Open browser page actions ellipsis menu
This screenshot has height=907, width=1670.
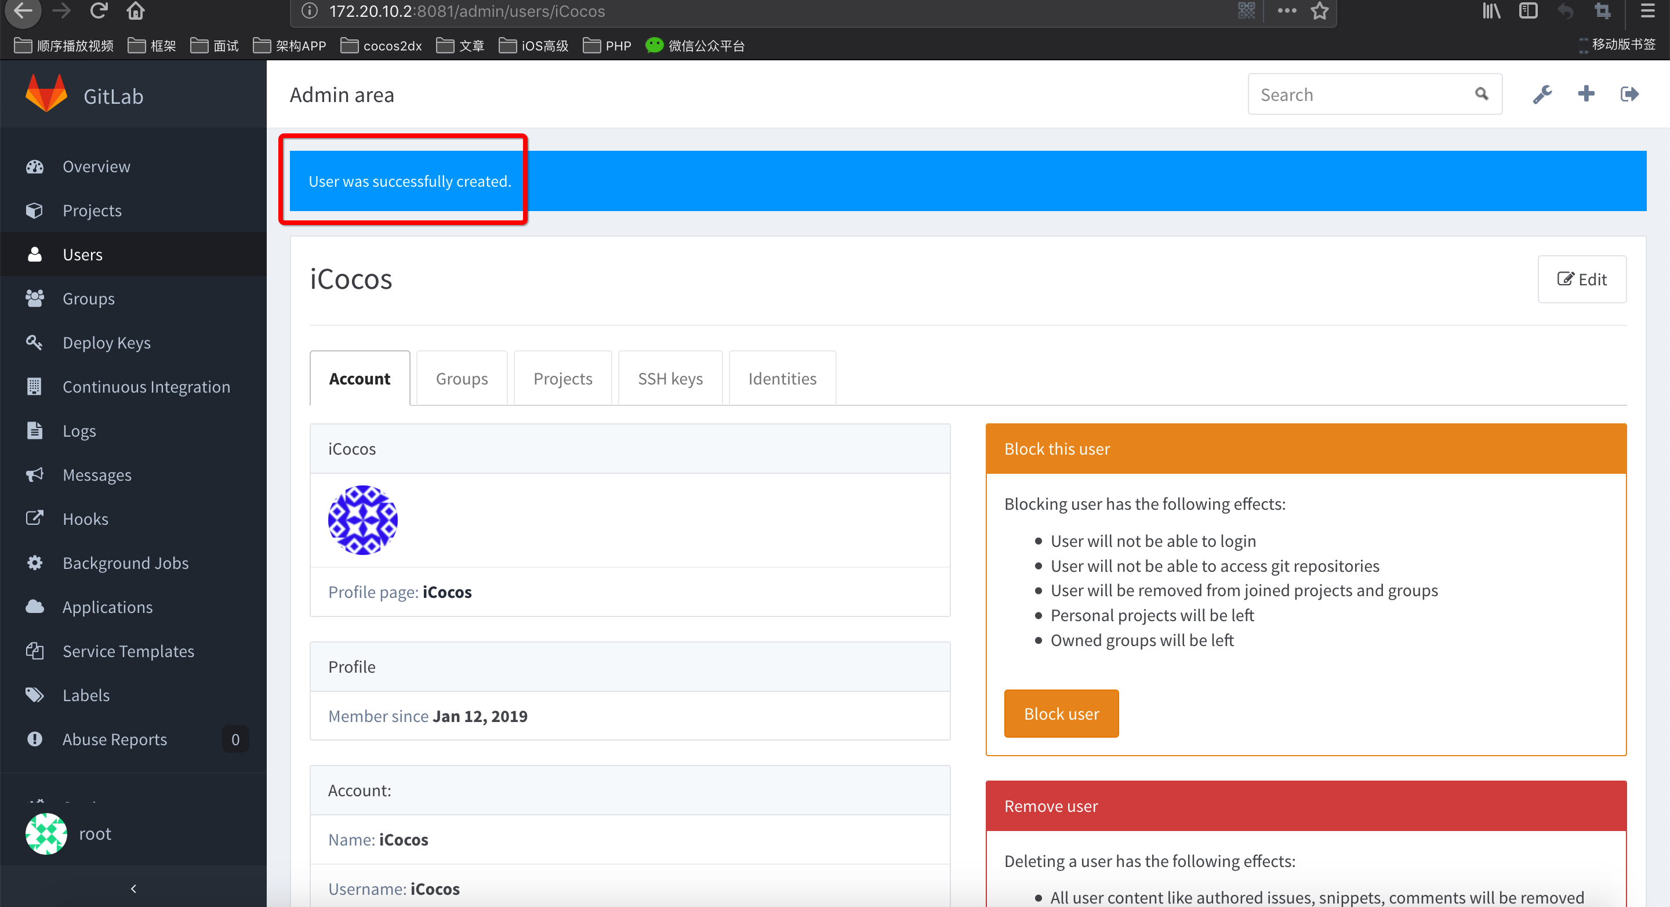(x=1286, y=11)
